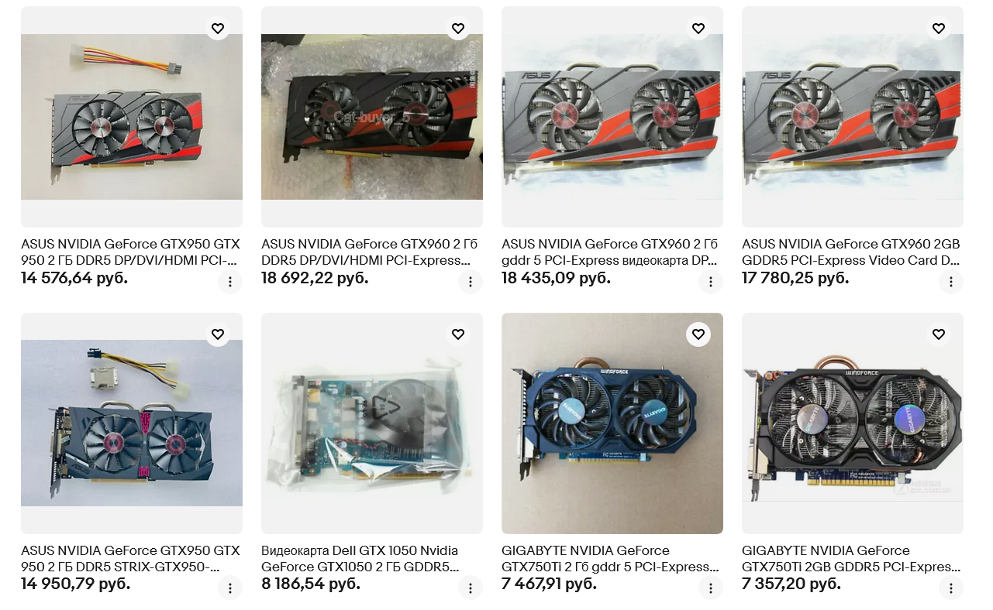Watch the Gigabyte GTX750Ti 7 467,91 руб. listing
Screen dimensions: 993x610
click(698, 334)
